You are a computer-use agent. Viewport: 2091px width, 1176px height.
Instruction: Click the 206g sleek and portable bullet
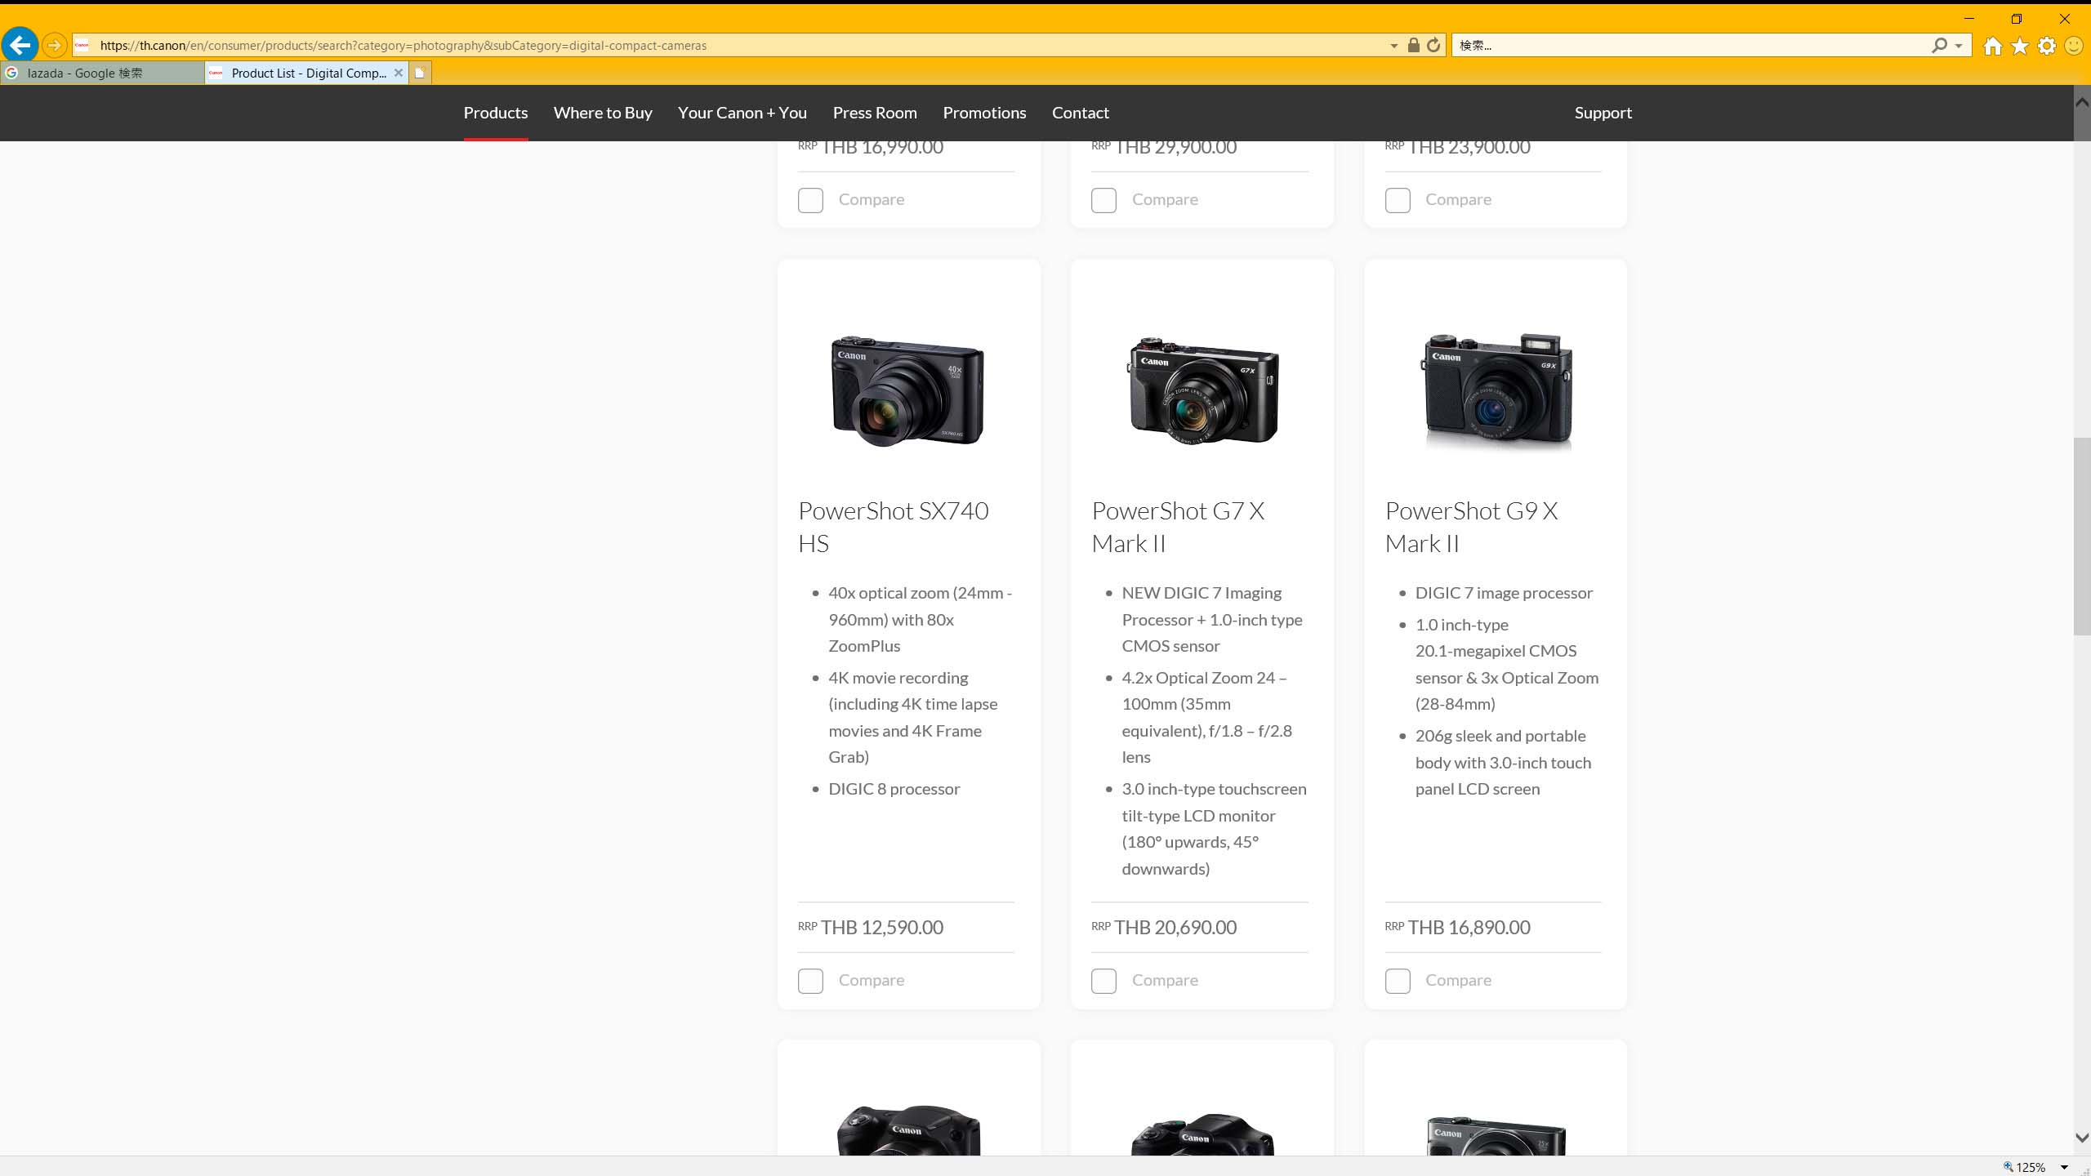(x=1503, y=762)
